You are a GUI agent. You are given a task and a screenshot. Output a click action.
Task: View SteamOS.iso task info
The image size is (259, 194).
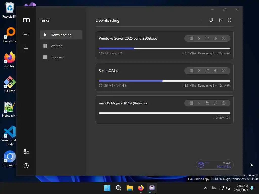click(x=224, y=71)
